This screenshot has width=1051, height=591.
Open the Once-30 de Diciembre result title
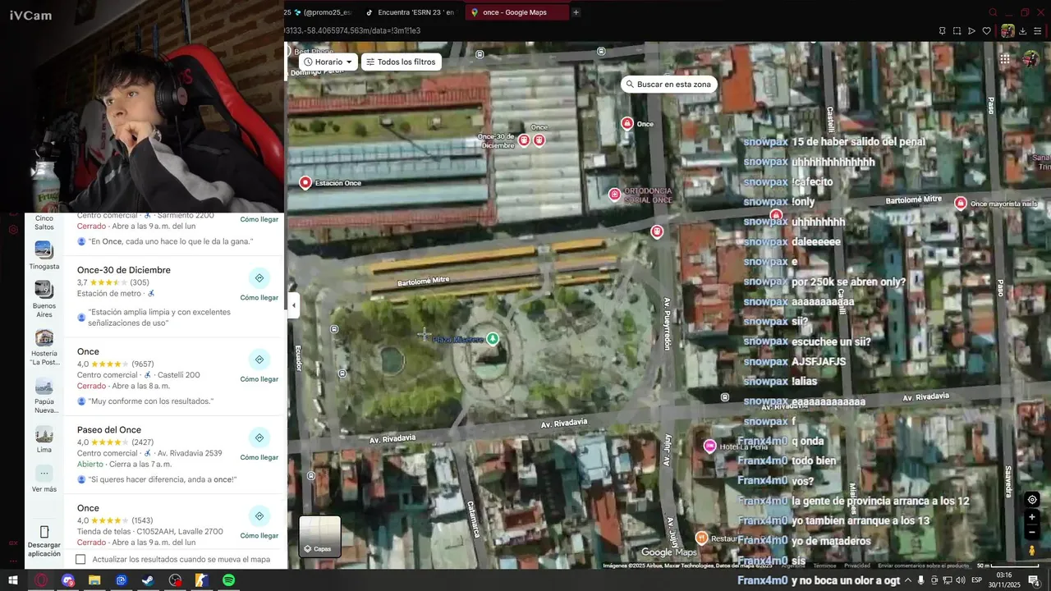coord(124,270)
